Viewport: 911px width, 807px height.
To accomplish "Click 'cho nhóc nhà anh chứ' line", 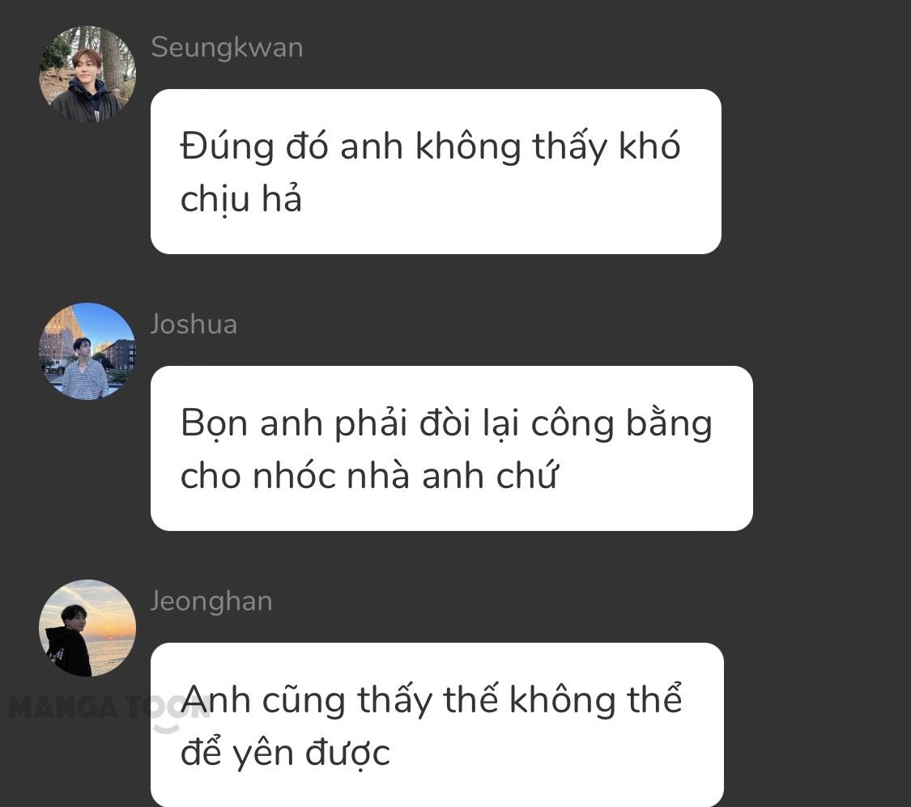I will tap(369, 475).
